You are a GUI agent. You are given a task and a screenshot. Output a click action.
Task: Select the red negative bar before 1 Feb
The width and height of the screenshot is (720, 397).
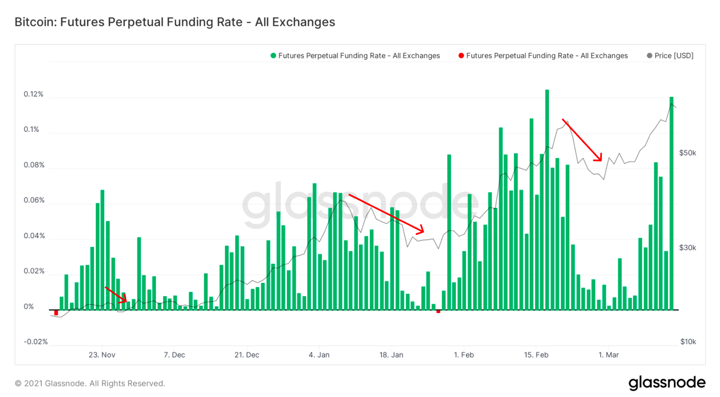(438, 312)
